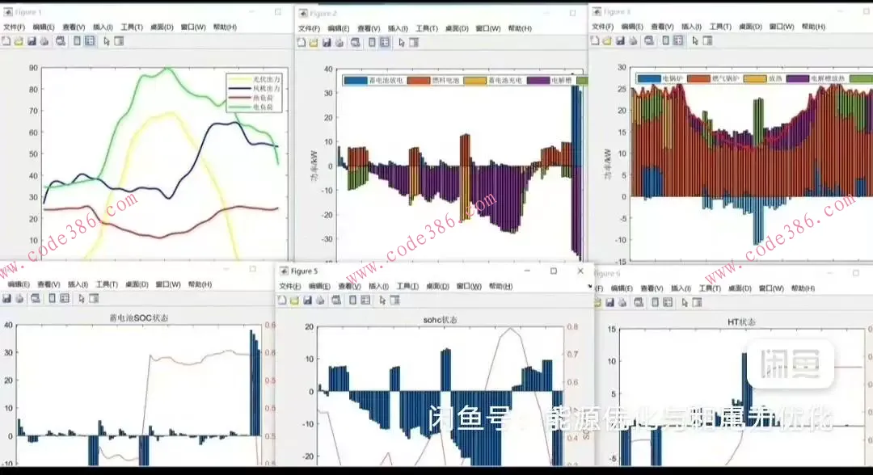
Task: Expand 文件(F) menu in Figure 1
Action: 14,27
